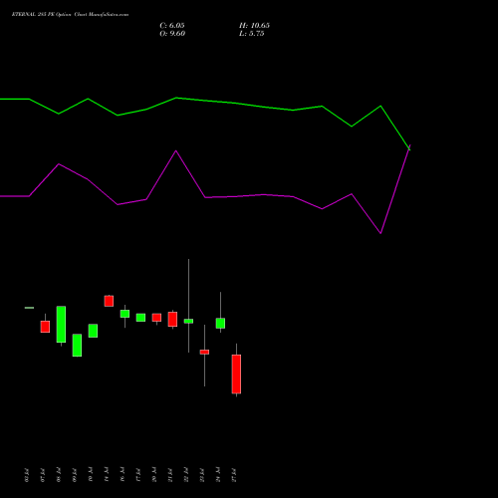Viewport: 498px width, 498px height.
Task: Click the 08 Jul date label
Action: click(59, 475)
